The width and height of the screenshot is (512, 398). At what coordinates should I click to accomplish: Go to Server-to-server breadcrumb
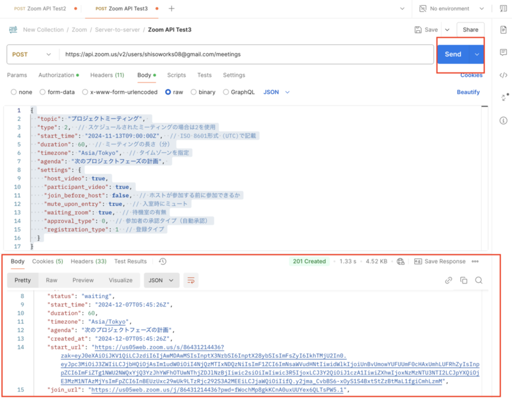[117, 29]
